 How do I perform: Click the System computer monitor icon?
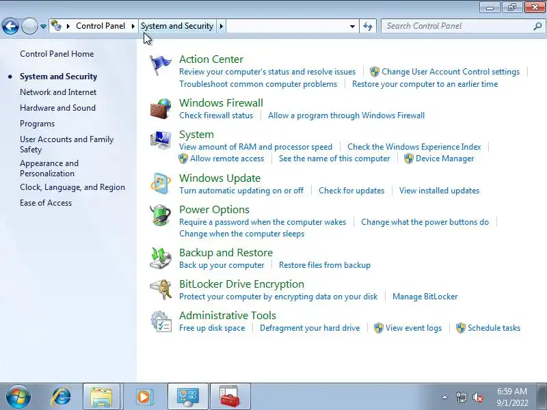tap(161, 140)
